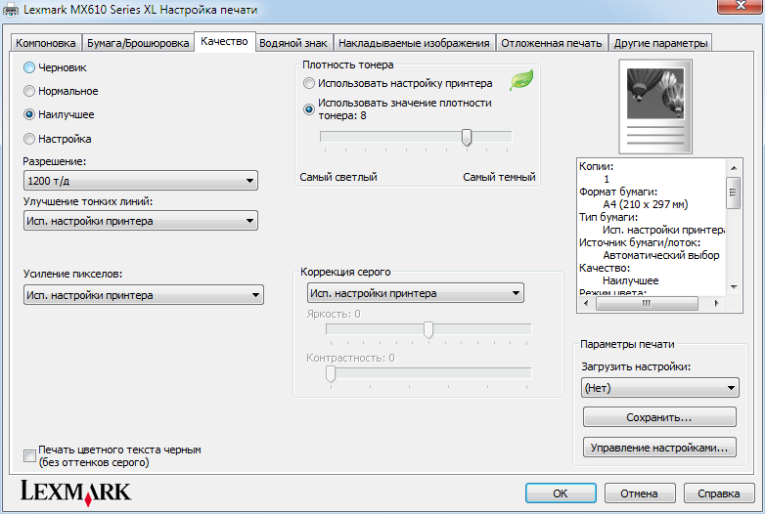The height and width of the screenshot is (514, 765).
Task: Click the Управление настройками... button
Action: (659, 448)
